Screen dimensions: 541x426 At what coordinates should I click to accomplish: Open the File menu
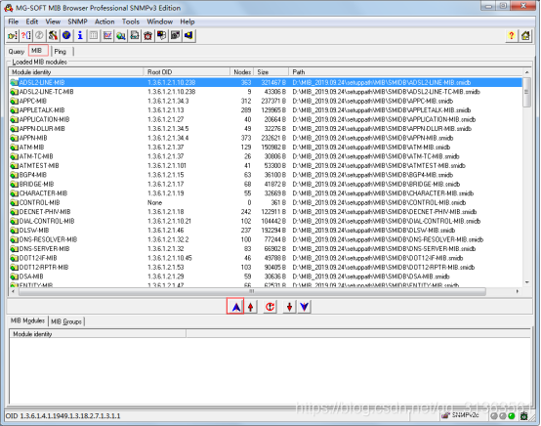(x=13, y=21)
